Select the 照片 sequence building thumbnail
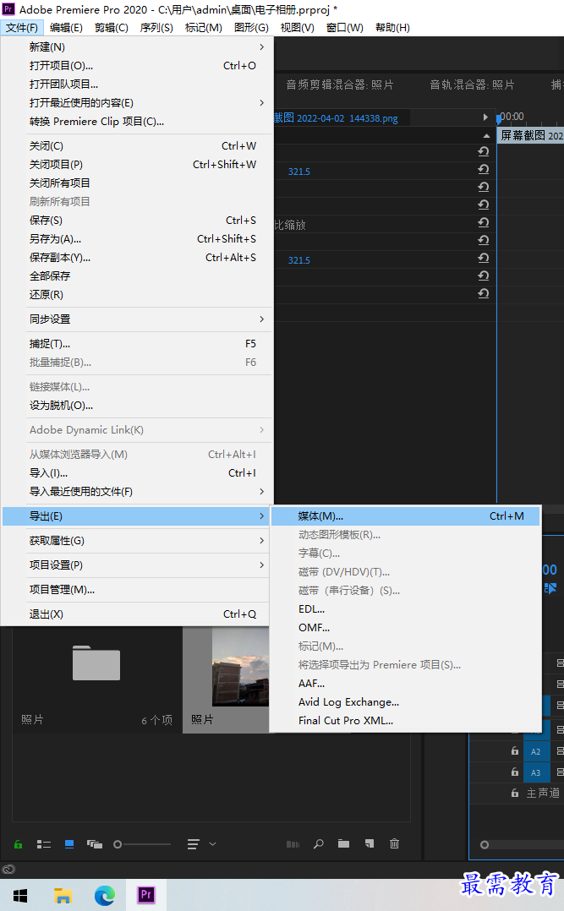Screen dimensions: 564x911 [240, 667]
